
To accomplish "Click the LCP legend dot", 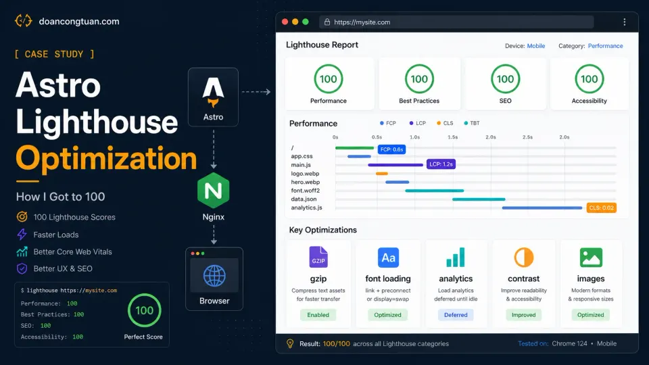I will pos(412,123).
